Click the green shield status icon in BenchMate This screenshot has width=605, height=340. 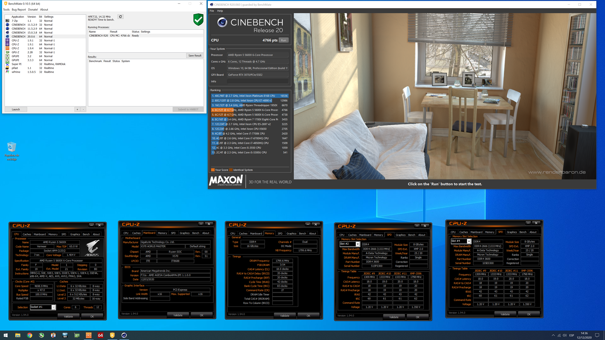[198, 19]
